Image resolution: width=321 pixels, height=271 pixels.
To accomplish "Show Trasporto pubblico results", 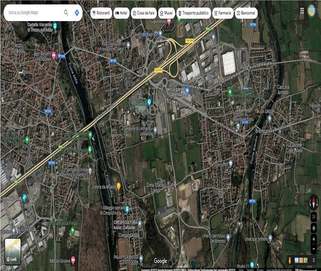I will (193, 13).
